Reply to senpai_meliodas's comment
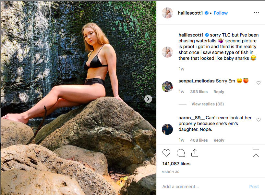Screen dimensions: 265x195 219,92
